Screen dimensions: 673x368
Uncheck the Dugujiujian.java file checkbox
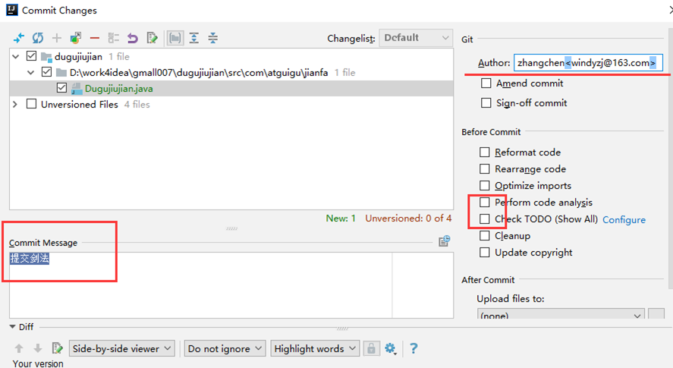61,88
